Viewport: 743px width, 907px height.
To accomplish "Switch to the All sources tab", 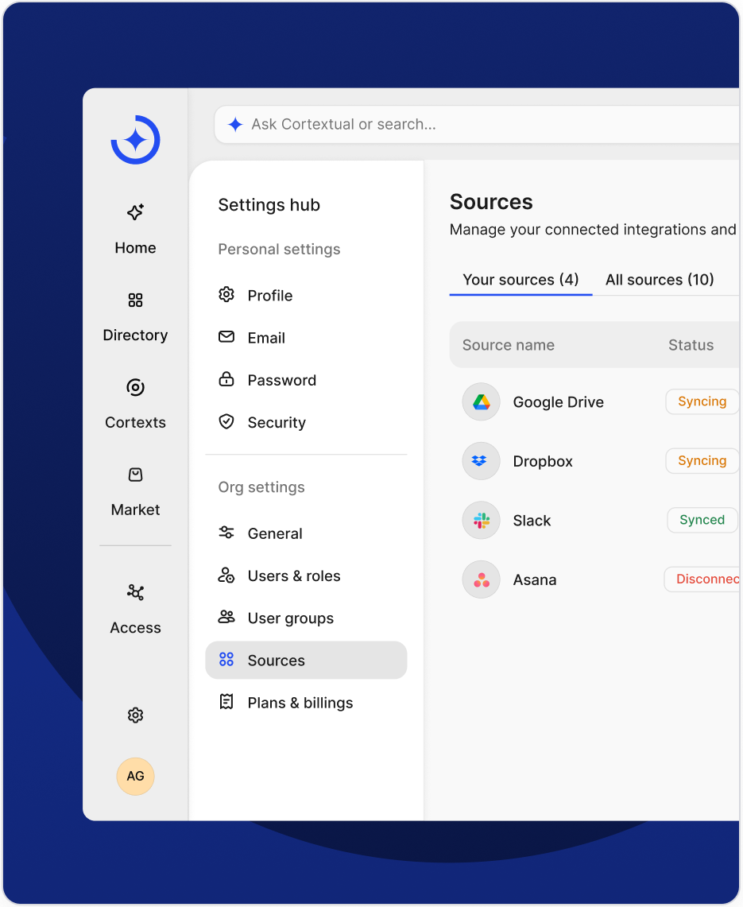I will coord(659,280).
